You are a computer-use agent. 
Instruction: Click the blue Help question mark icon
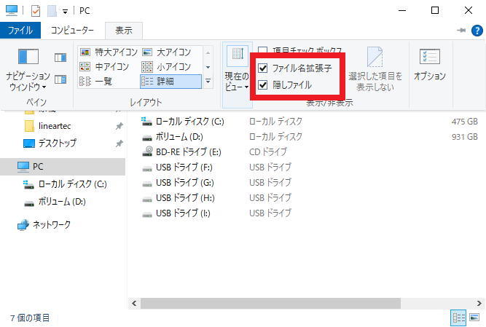(476, 31)
